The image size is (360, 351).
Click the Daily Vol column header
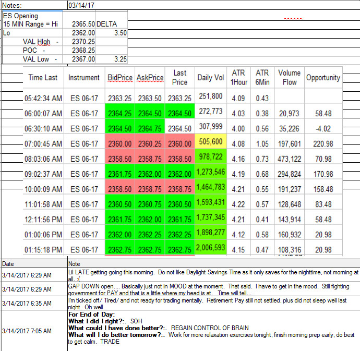coord(211,78)
